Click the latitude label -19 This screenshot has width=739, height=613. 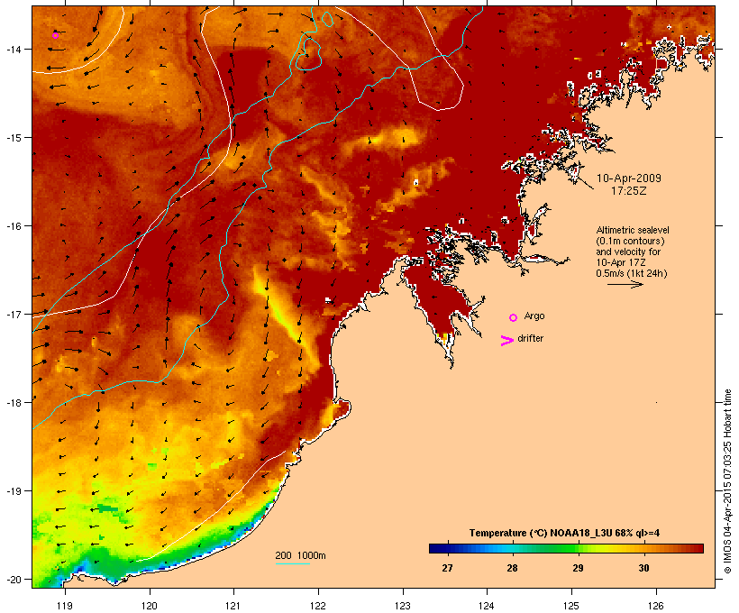click(14, 491)
